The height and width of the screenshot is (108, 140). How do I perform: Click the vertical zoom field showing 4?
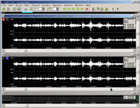(x=54, y=9)
